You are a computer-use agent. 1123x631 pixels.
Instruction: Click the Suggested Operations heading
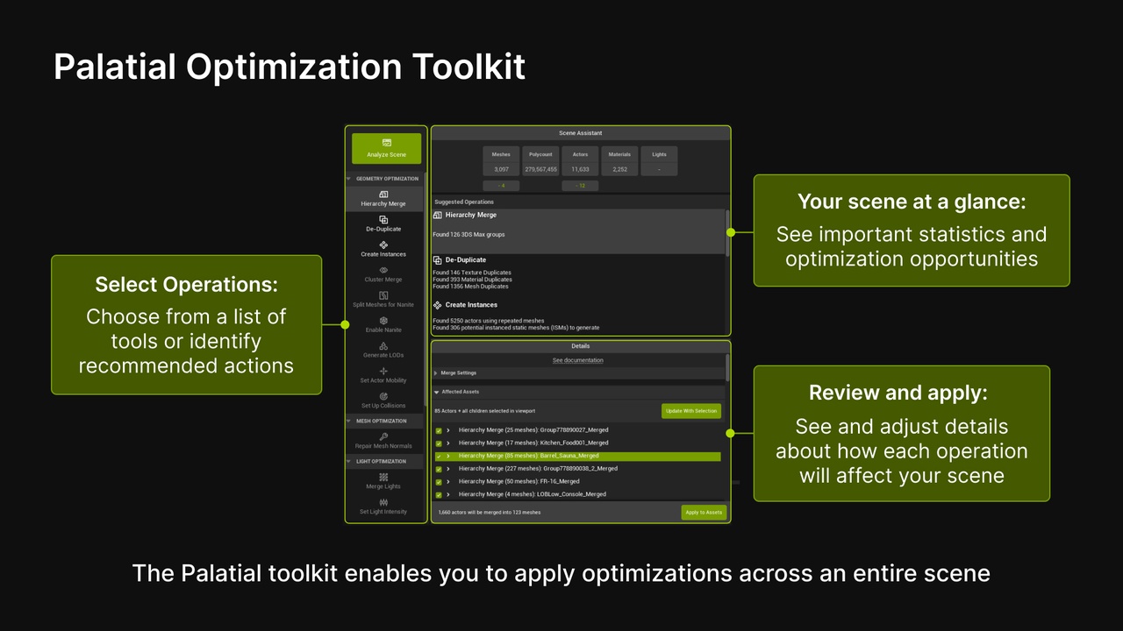464,202
